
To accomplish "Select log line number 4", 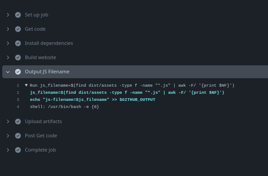I will click(x=18, y=107).
